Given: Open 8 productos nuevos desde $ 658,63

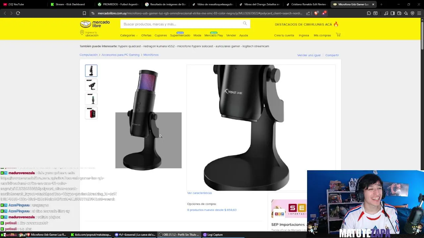Looking at the screenshot, I should click(x=212, y=210).
